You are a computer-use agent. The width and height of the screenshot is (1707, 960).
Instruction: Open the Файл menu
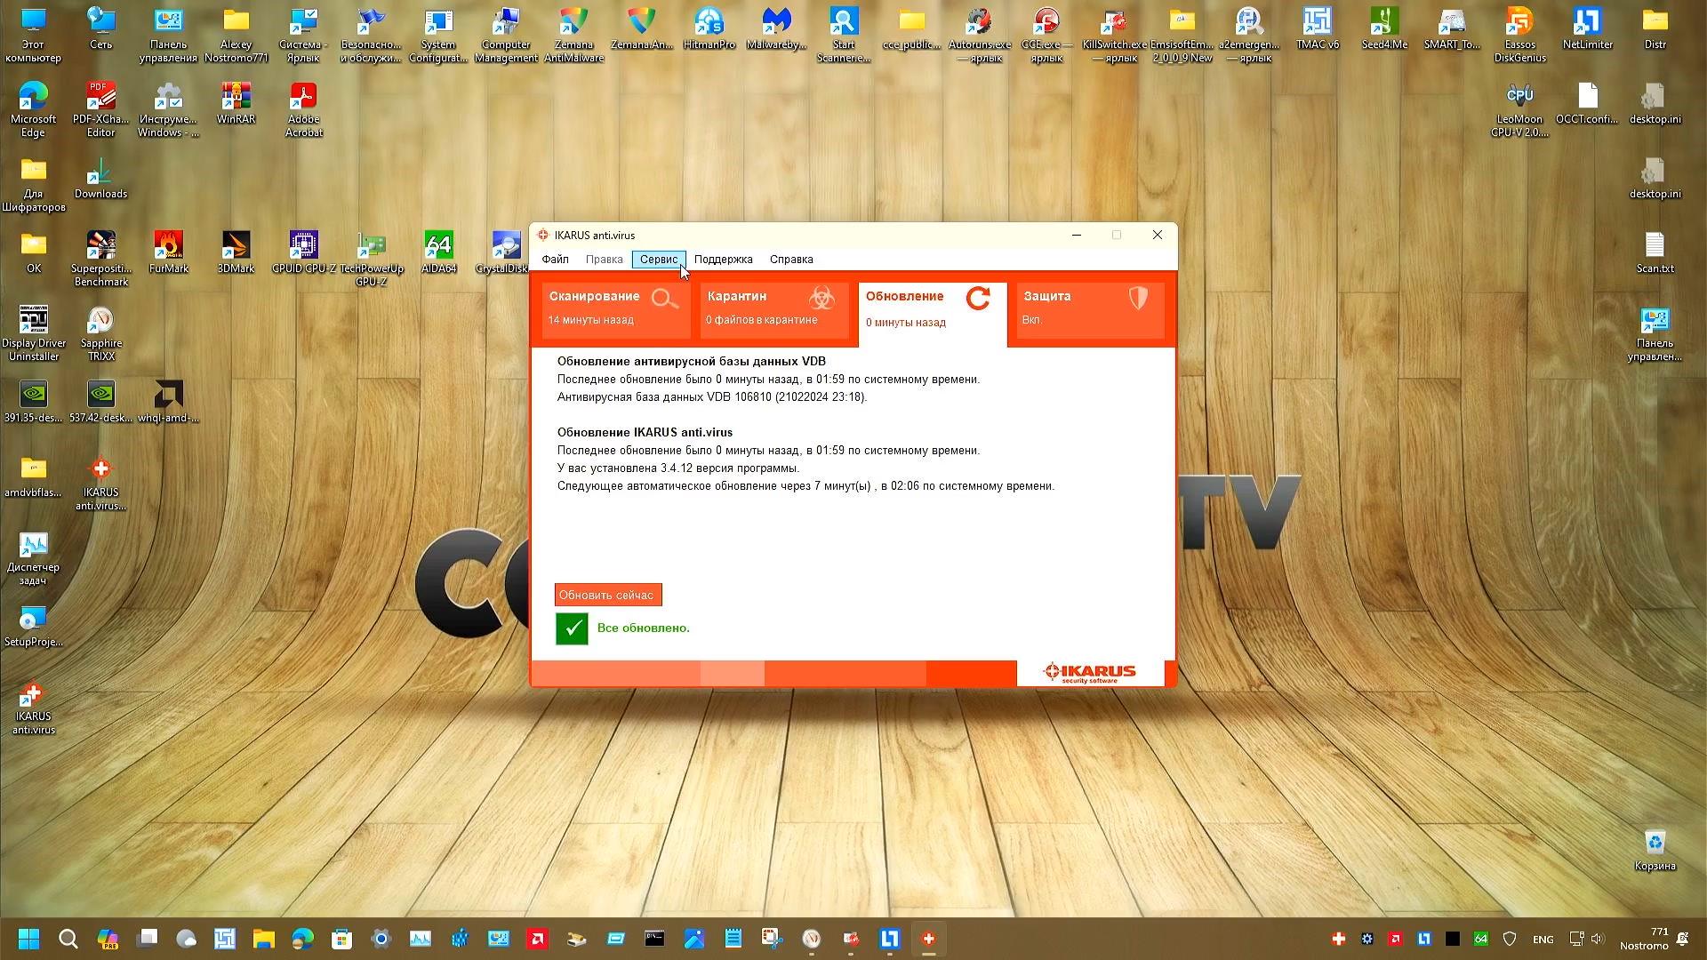click(x=555, y=260)
